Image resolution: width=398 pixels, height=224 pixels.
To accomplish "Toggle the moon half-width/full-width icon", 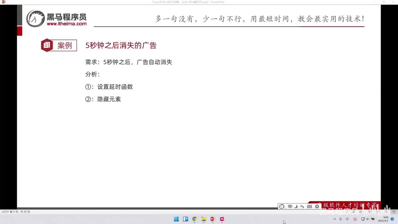I will 296,206.
